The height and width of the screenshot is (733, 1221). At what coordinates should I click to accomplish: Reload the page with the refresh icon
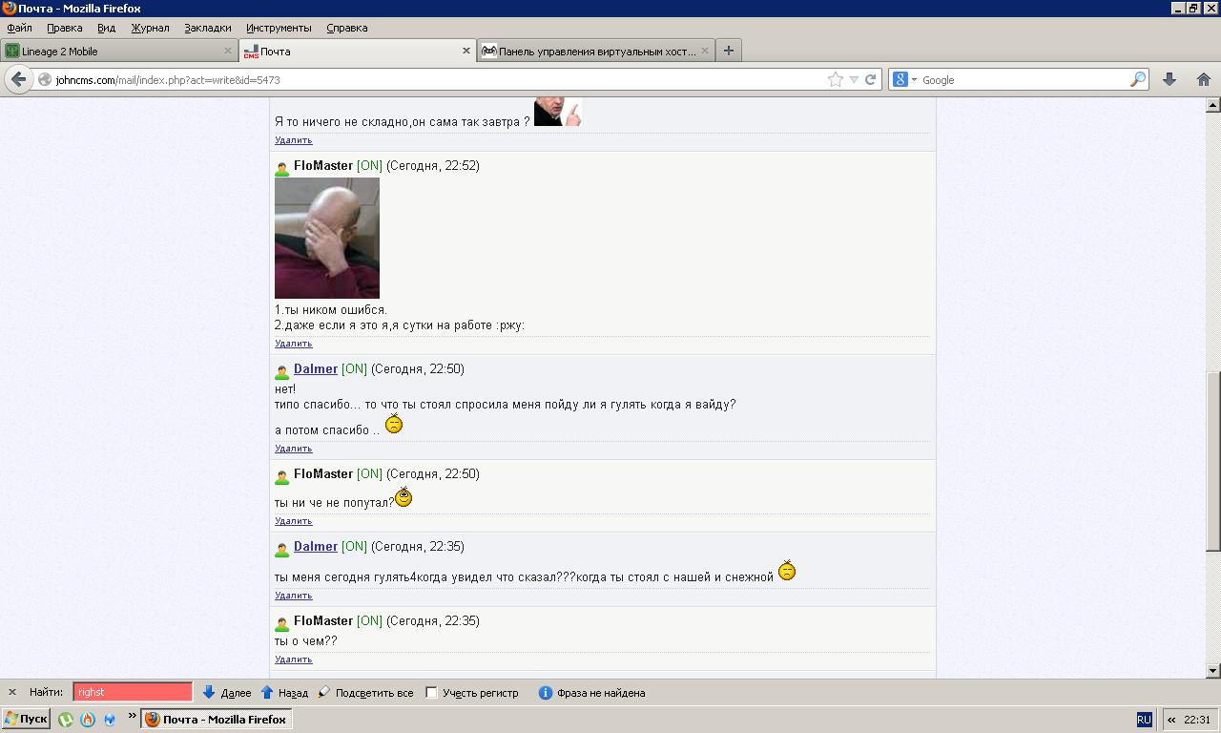[x=870, y=80]
